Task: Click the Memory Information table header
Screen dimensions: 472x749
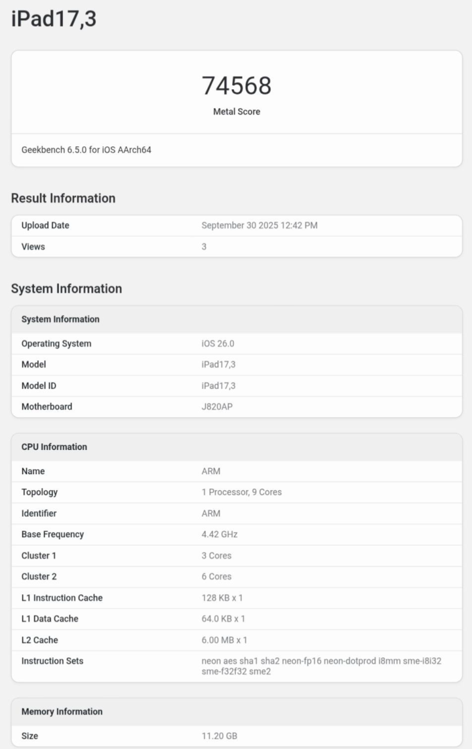Action: coord(62,712)
